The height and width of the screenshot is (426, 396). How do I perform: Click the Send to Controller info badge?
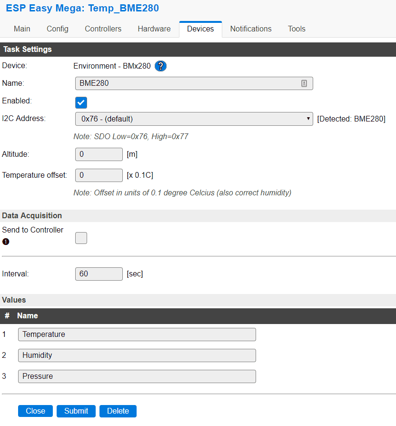6,242
